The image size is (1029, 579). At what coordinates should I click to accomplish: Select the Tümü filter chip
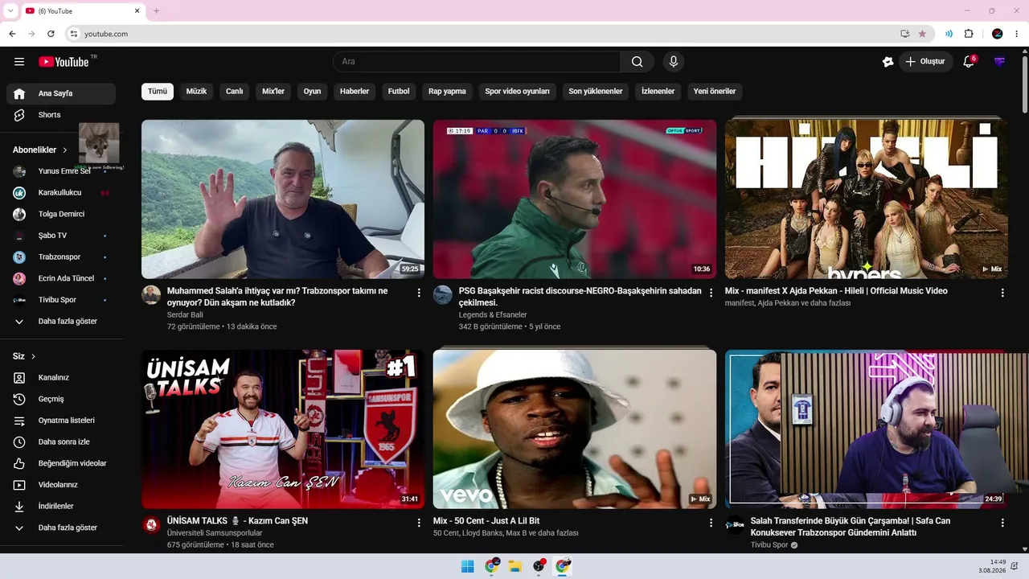pyautogui.click(x=158, y=92)
